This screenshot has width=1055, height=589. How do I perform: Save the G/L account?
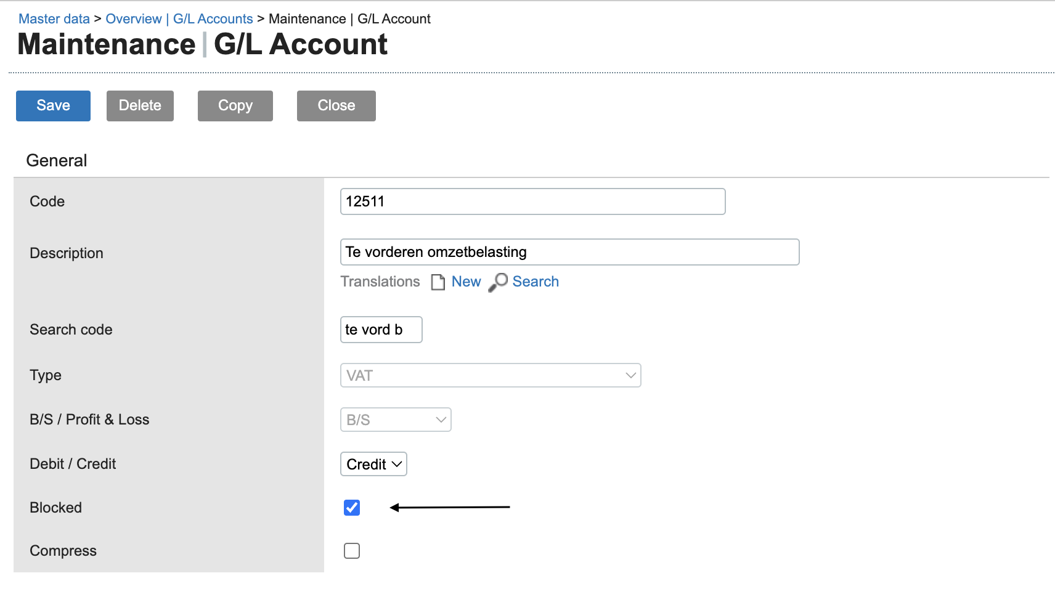tap(53, 106)
